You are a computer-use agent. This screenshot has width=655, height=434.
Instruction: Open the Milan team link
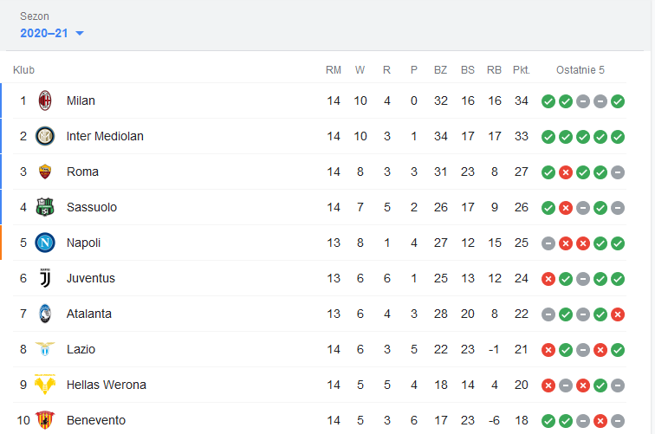click(81, 100)
